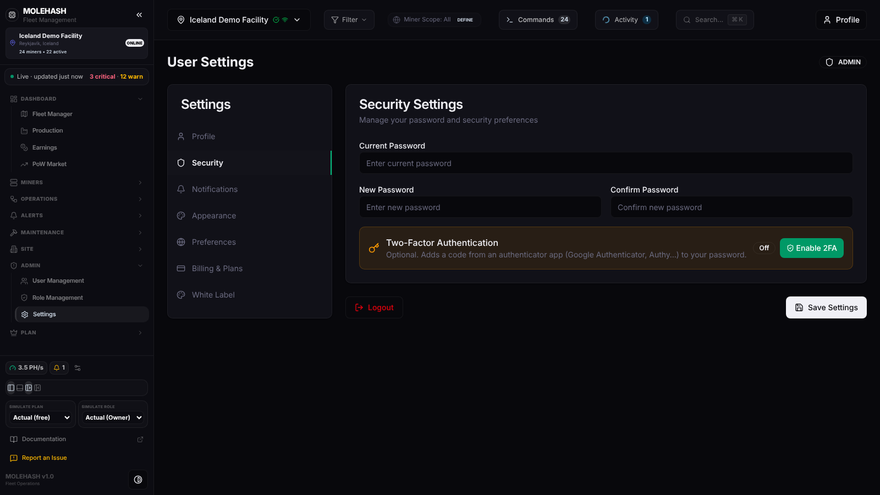Image resolution: width=880 pixels, height=495 pixels.
Task: Open the Iceland Demo Facility selector dropdown
Action: pos(239,20)
